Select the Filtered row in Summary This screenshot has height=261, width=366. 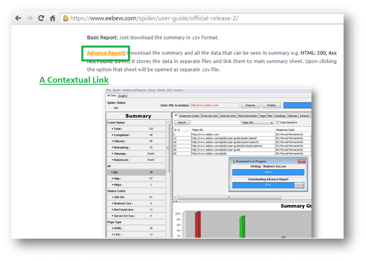click(x=137, y=141)
